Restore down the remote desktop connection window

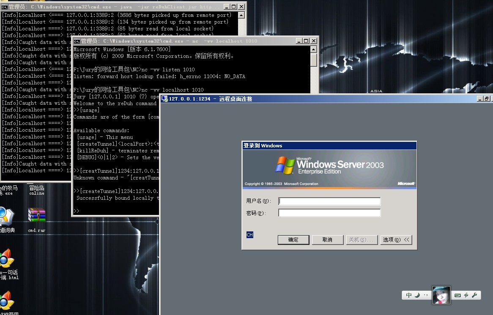click(487, 99)
